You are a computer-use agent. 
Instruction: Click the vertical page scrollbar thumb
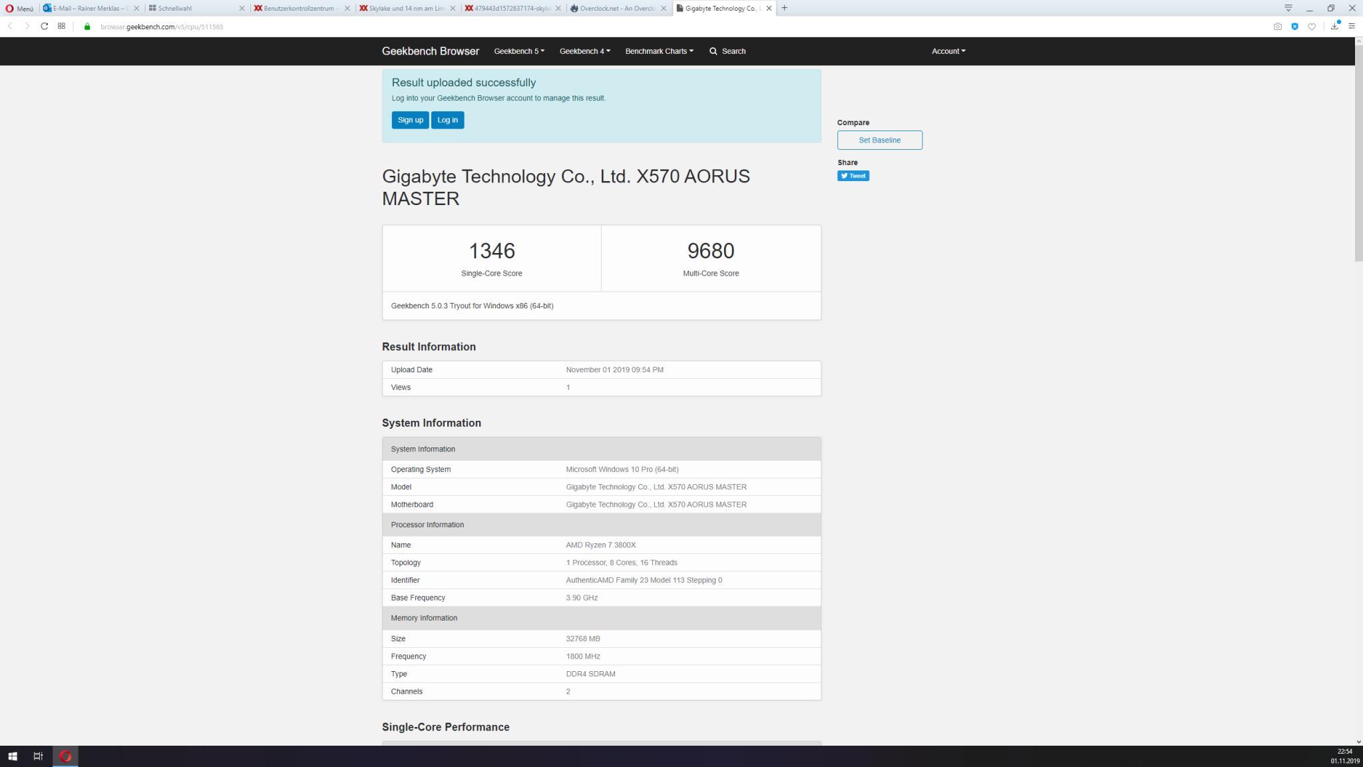coord(1358,154)
